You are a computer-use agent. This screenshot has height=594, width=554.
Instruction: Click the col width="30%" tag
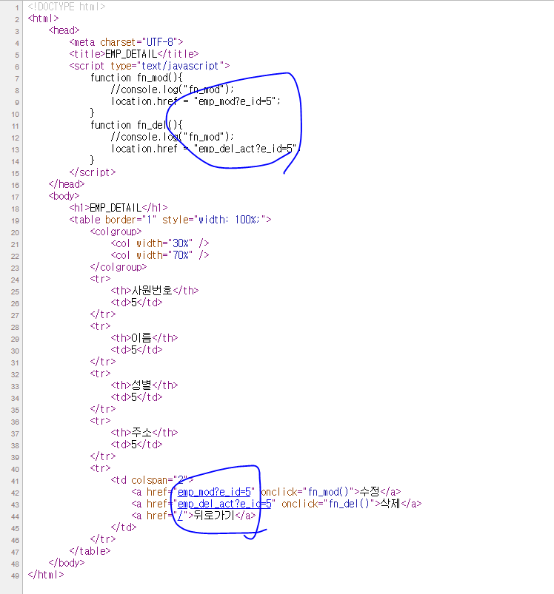[x=160, y=243]
